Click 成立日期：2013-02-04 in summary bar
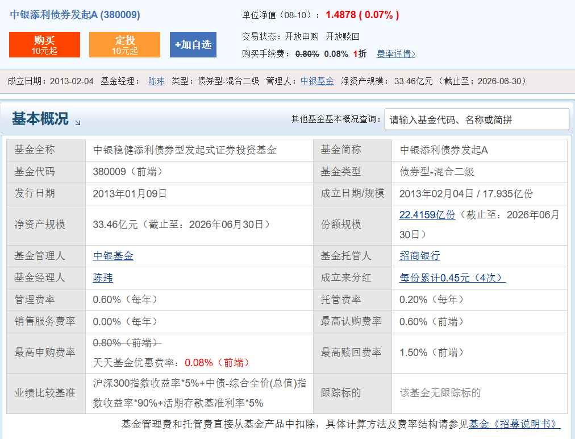The image size is (575, 439). tap(51, 81)
